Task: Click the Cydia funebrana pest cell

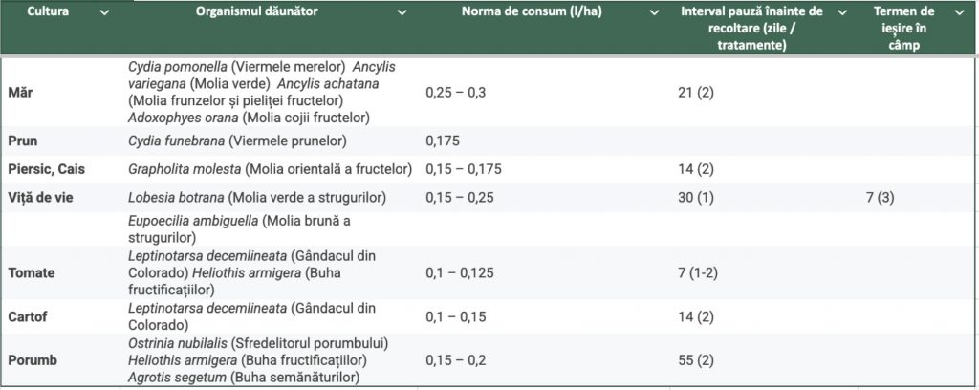Action: point(236,141)
